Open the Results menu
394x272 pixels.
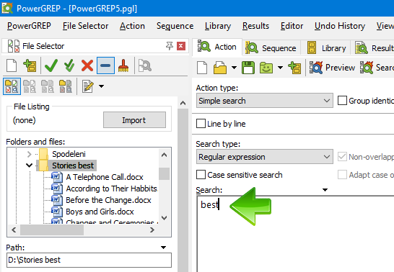[x=255, y=26]
